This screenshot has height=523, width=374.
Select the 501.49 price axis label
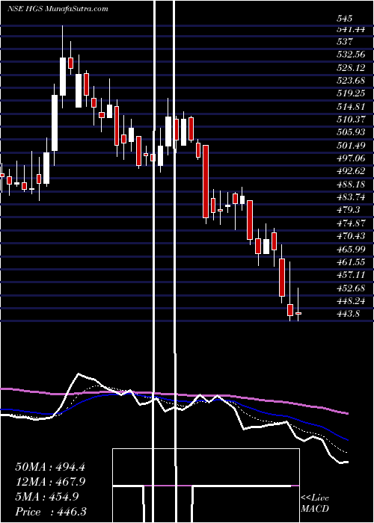351,146
